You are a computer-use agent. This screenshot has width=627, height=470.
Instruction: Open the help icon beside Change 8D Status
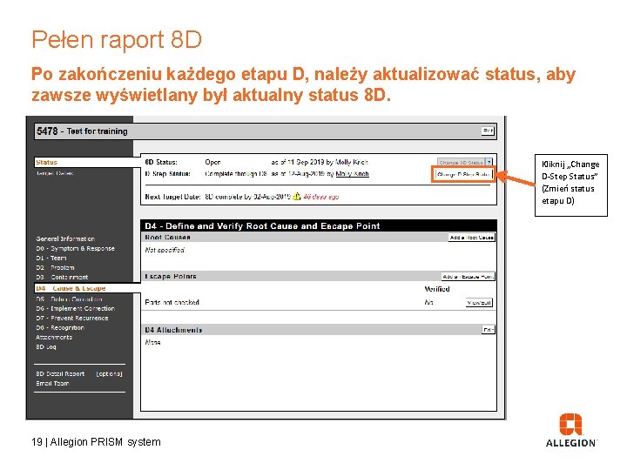pyautogui.click(x=489, y=162)
